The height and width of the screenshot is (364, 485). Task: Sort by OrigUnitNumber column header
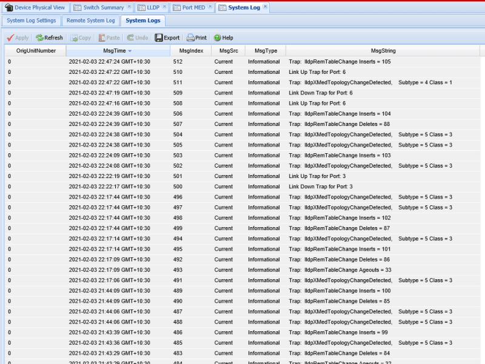pyautogui.click(x=36, y=51)
